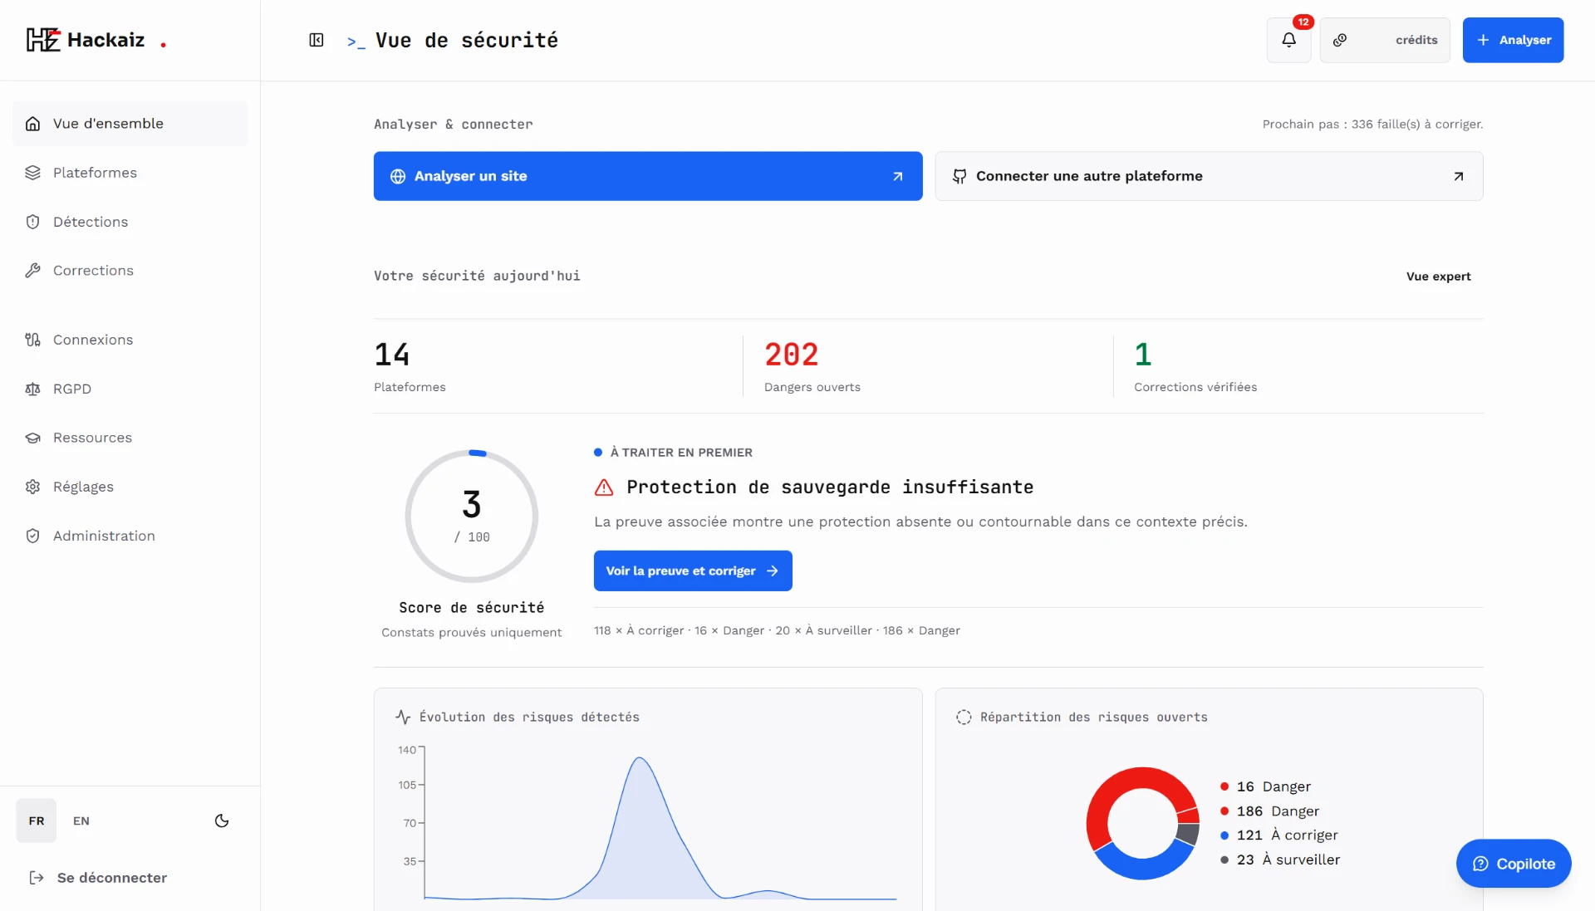The width and height of the screenshot is (1595, 911).
Task: Click the security score gauge
Action: coord(472,517)
